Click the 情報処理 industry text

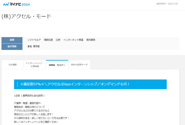[x=48, y=40]
